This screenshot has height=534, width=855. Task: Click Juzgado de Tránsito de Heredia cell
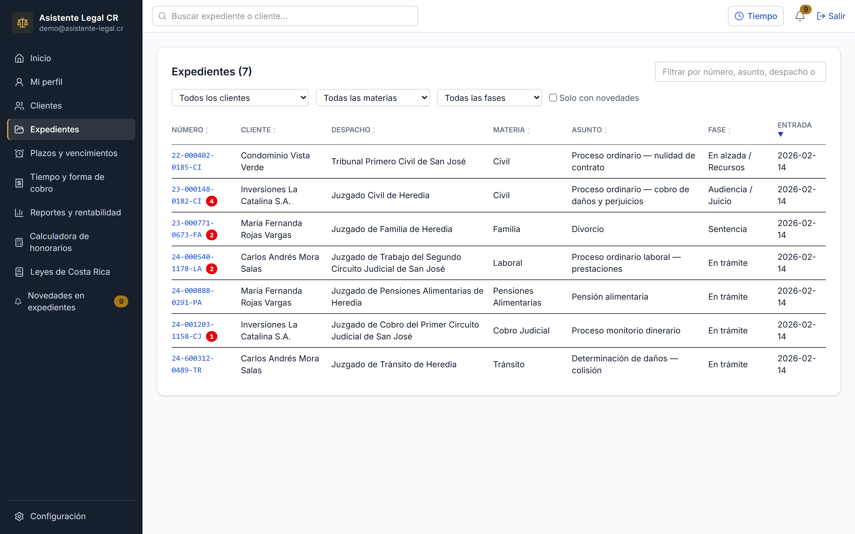coord(394,364)
